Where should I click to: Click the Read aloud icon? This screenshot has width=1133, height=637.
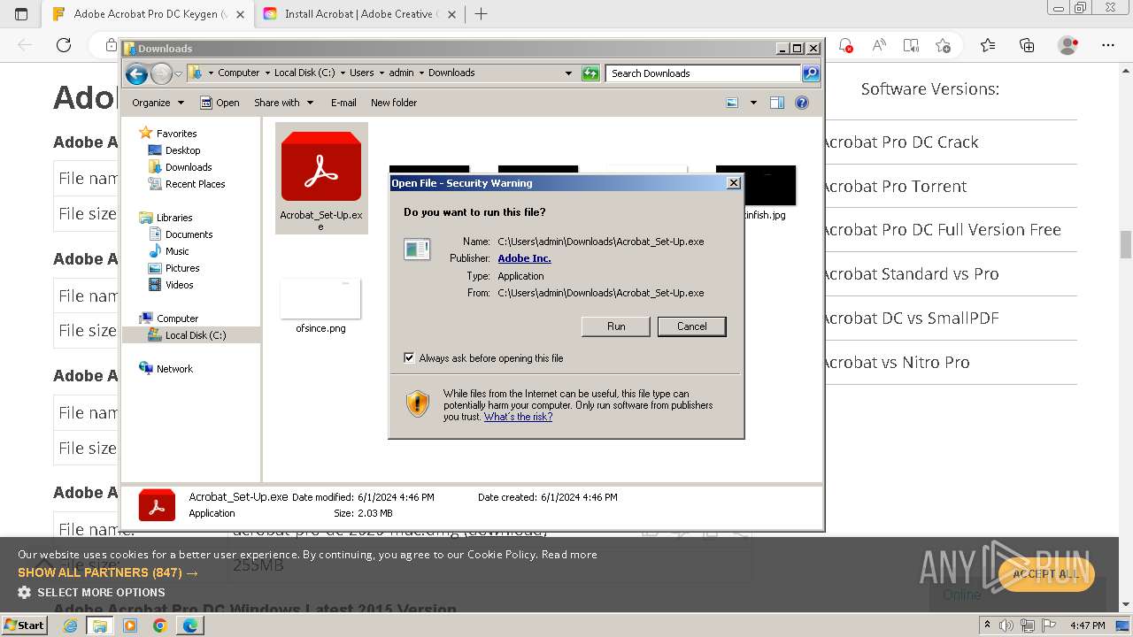(879, 45)
